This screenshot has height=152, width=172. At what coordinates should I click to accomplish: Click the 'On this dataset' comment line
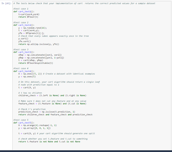(59, 82)
